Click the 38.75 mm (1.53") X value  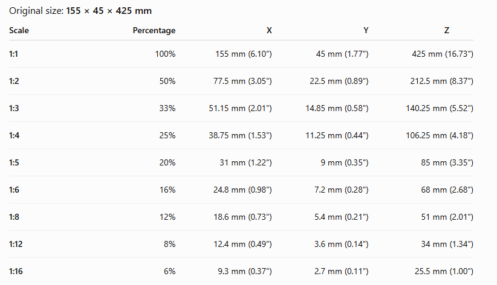pyautogui.click(x=240, y=135)
